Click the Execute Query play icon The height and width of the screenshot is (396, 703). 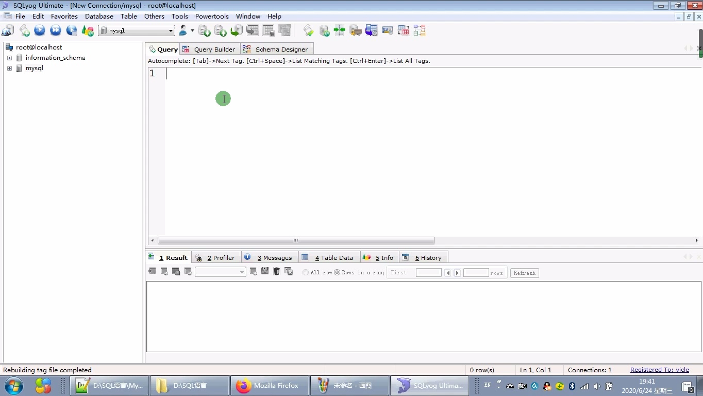(x=40, y=30)
